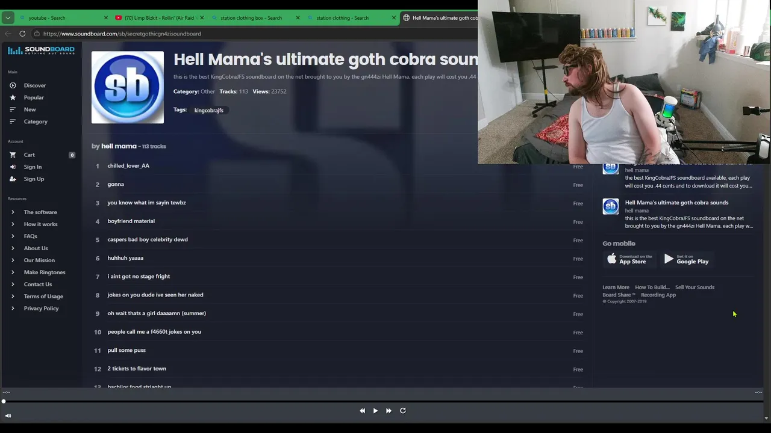Viewport: 771px width, 433px height.
Task: Click the playback progress slider handle
Action: tap(4, 401)
